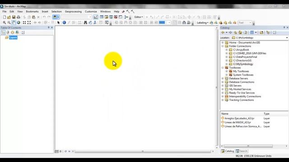This screenshot has height=162, width=289.
Task: Switch TOC to List By Source
Action: point(8,32)
